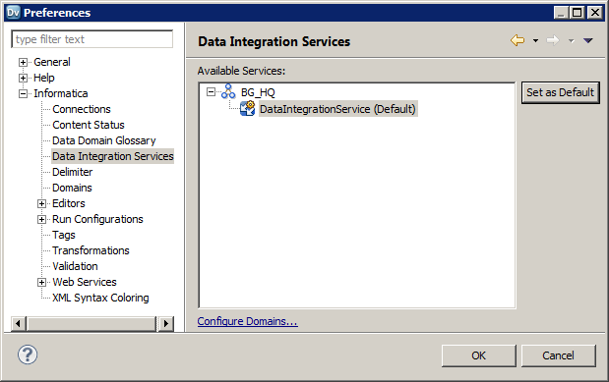Collapse the Informatica preferences node
This screenshot has height=382, width=609.
[x=23, y=93]
